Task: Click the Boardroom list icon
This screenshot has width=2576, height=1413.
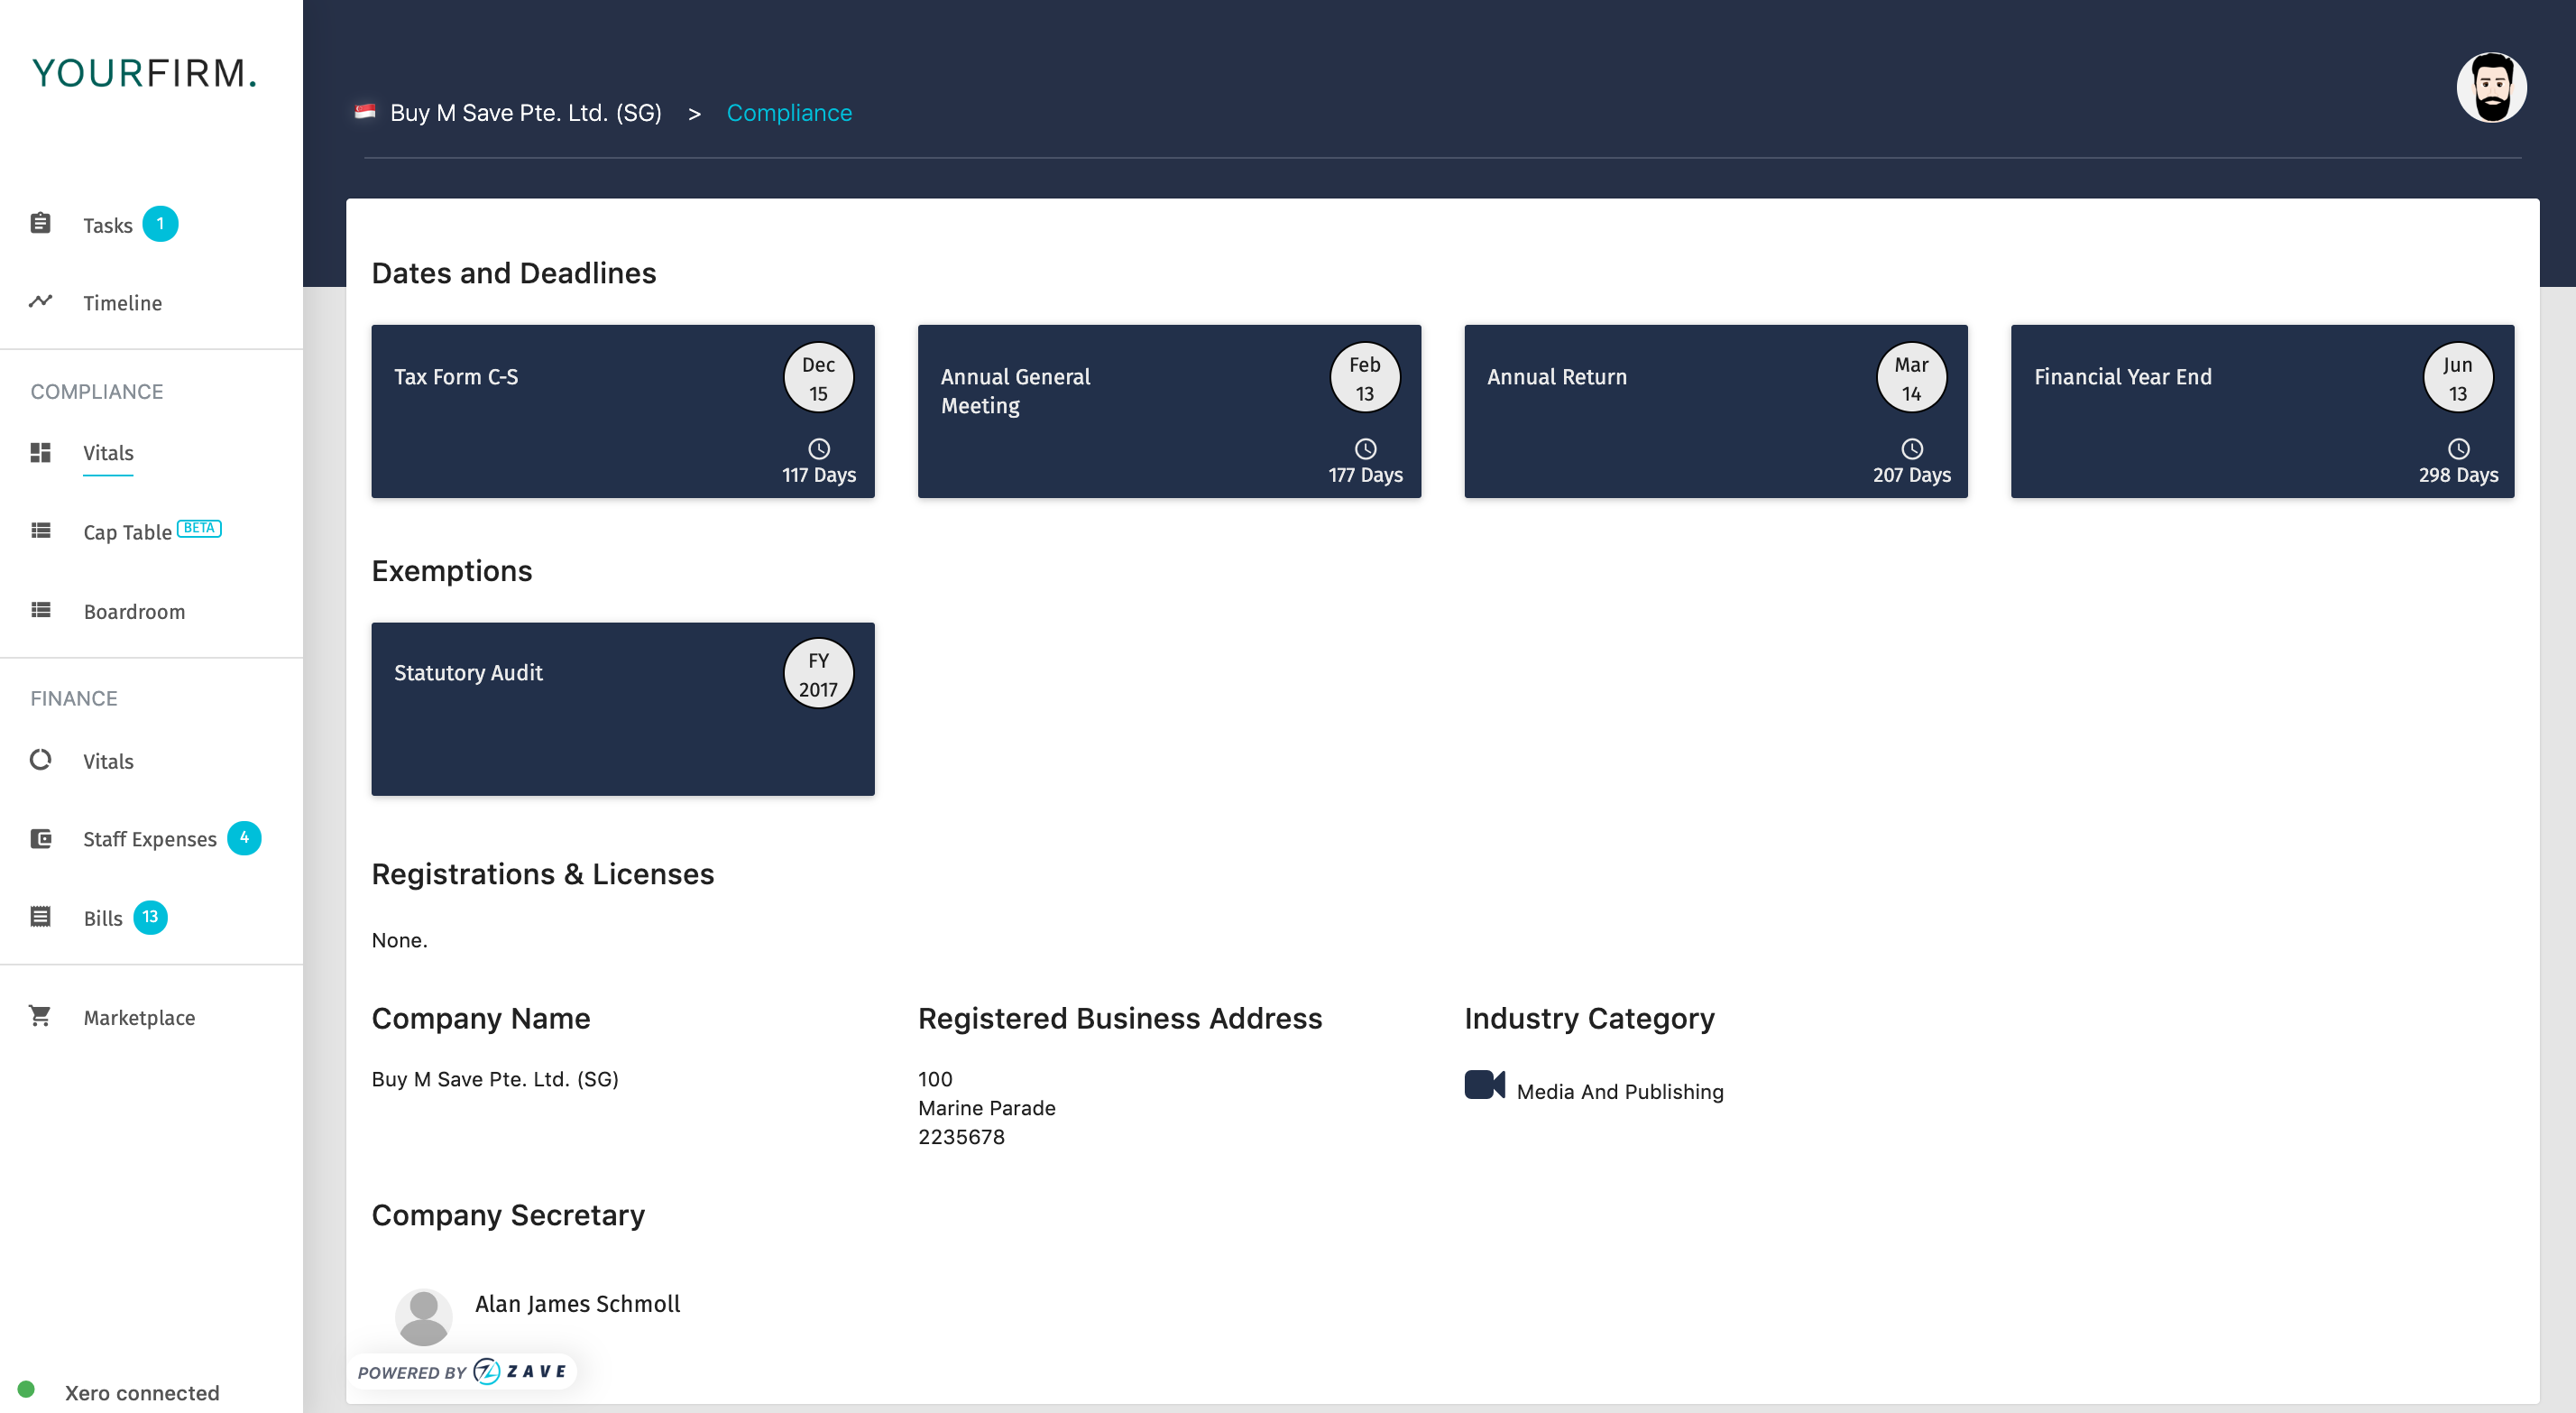Action: (40, 609)
